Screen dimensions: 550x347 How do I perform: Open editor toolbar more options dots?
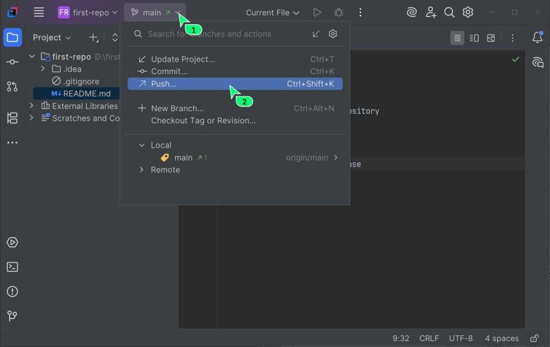click(x=512, y=38)
